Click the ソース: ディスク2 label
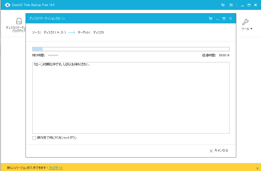This screenshot has height=171, width=261. [x=49, y=32]
